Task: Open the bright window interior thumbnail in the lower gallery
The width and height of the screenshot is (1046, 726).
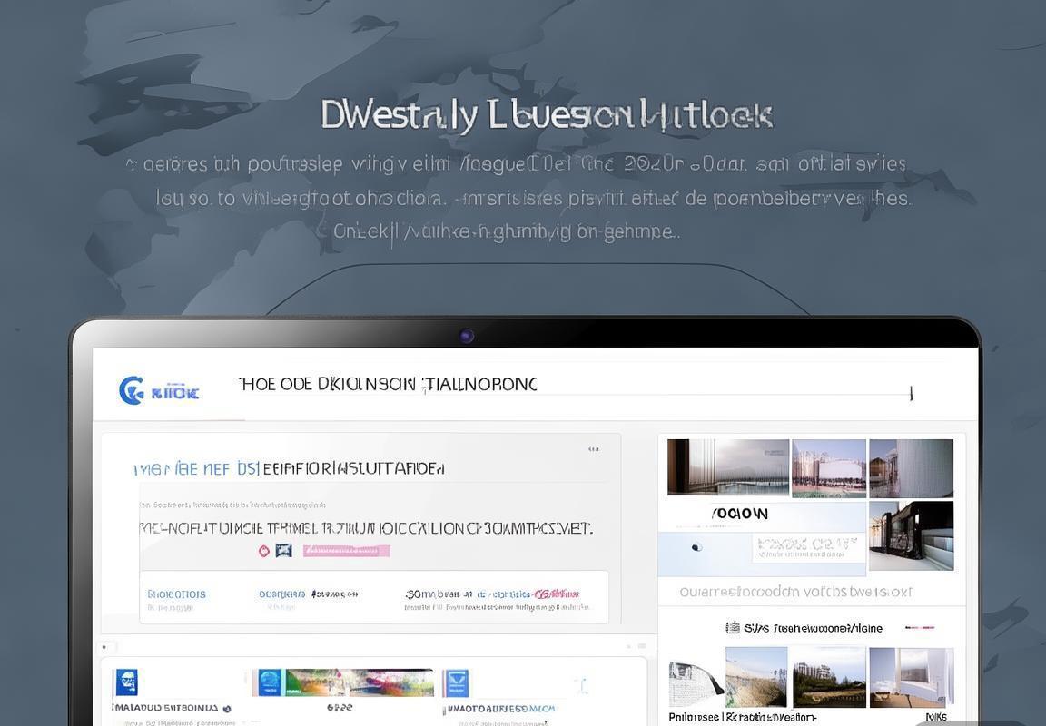Action: pos(912,677)
